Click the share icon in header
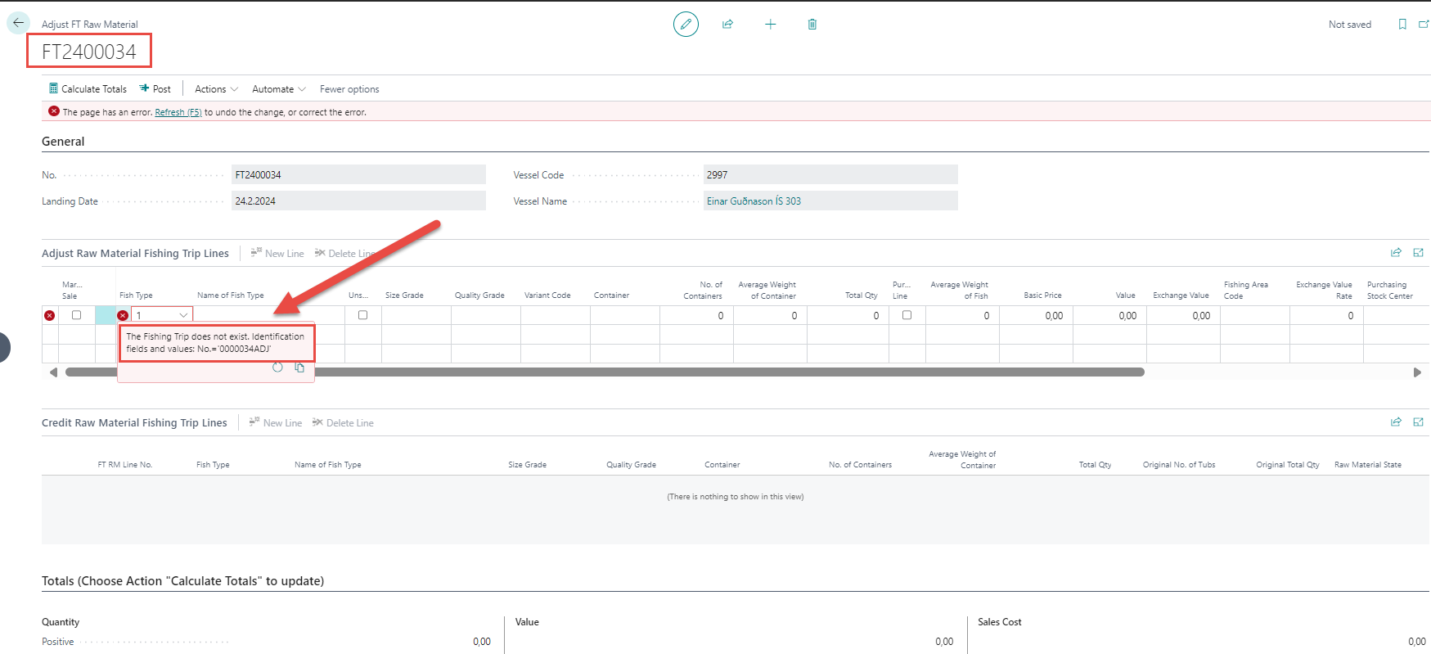The height and width of the screenshot is (654, 1431). pyautogui.click(x=727, y=25)
